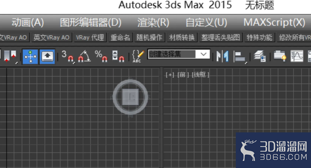Open the 渲染(R) menu
Image resolution: width=311 pixels, height=168 pixels.
(153, 22)
